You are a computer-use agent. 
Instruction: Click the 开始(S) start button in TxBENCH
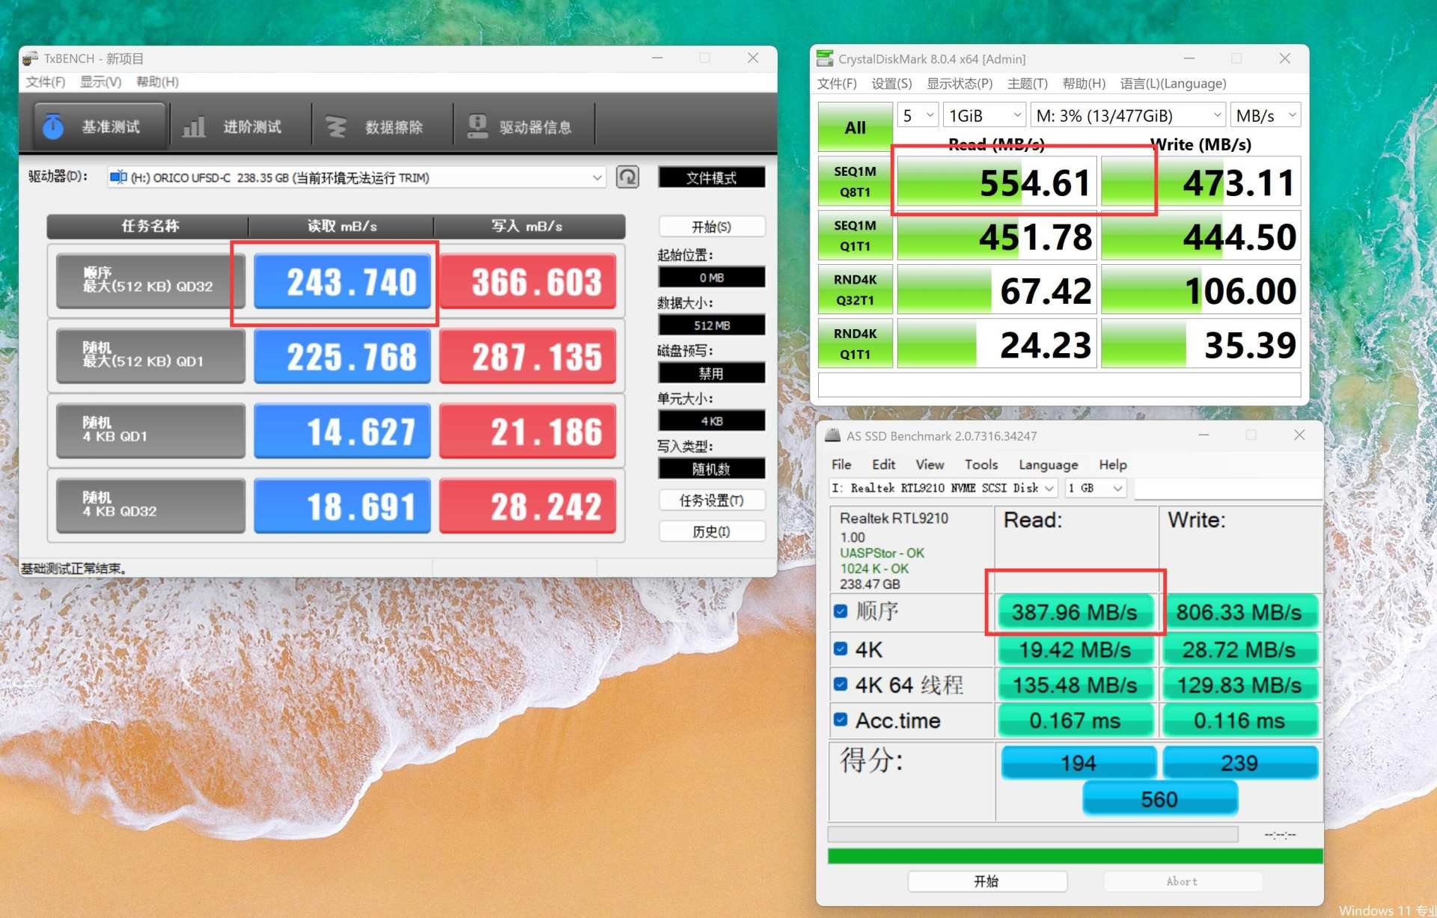pyautogui.click(x=711, y=227)
